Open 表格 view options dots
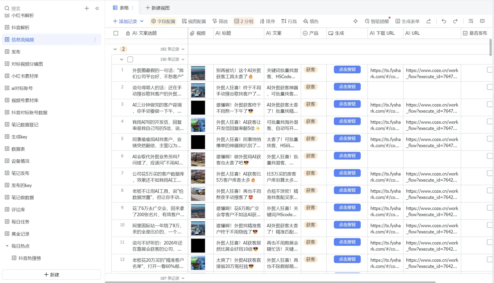Image resolution: width=494 pixels, height=283 pixels. point(133,8)
